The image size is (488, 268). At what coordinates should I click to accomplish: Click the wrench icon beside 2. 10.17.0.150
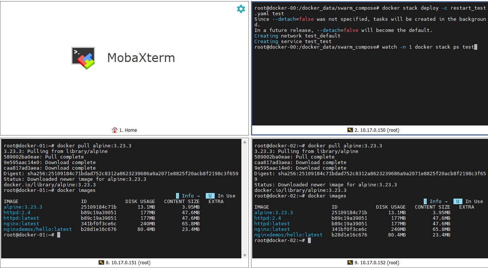(350, 130)
